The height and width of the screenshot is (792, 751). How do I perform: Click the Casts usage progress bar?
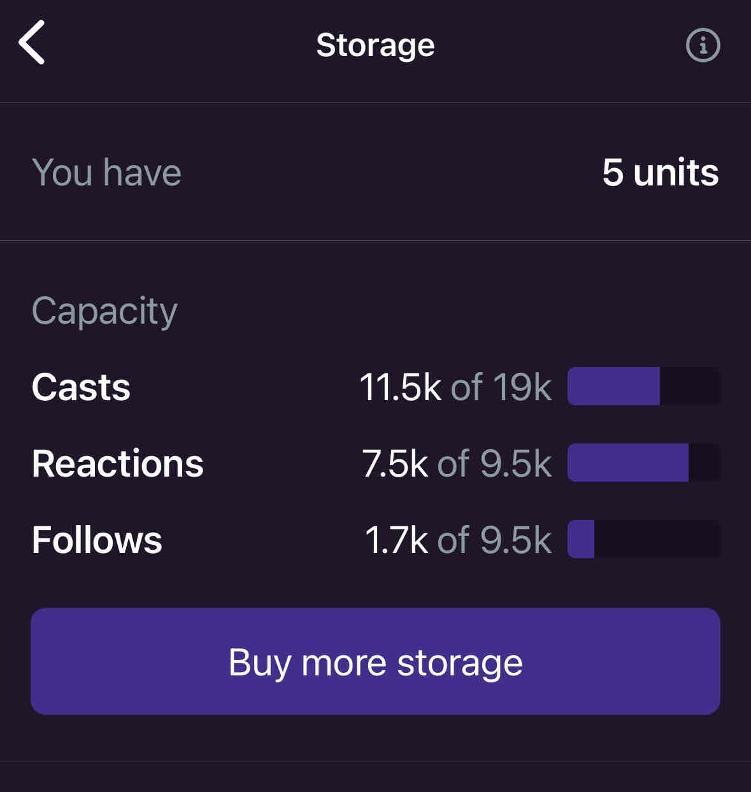click(x=643, y=386)
